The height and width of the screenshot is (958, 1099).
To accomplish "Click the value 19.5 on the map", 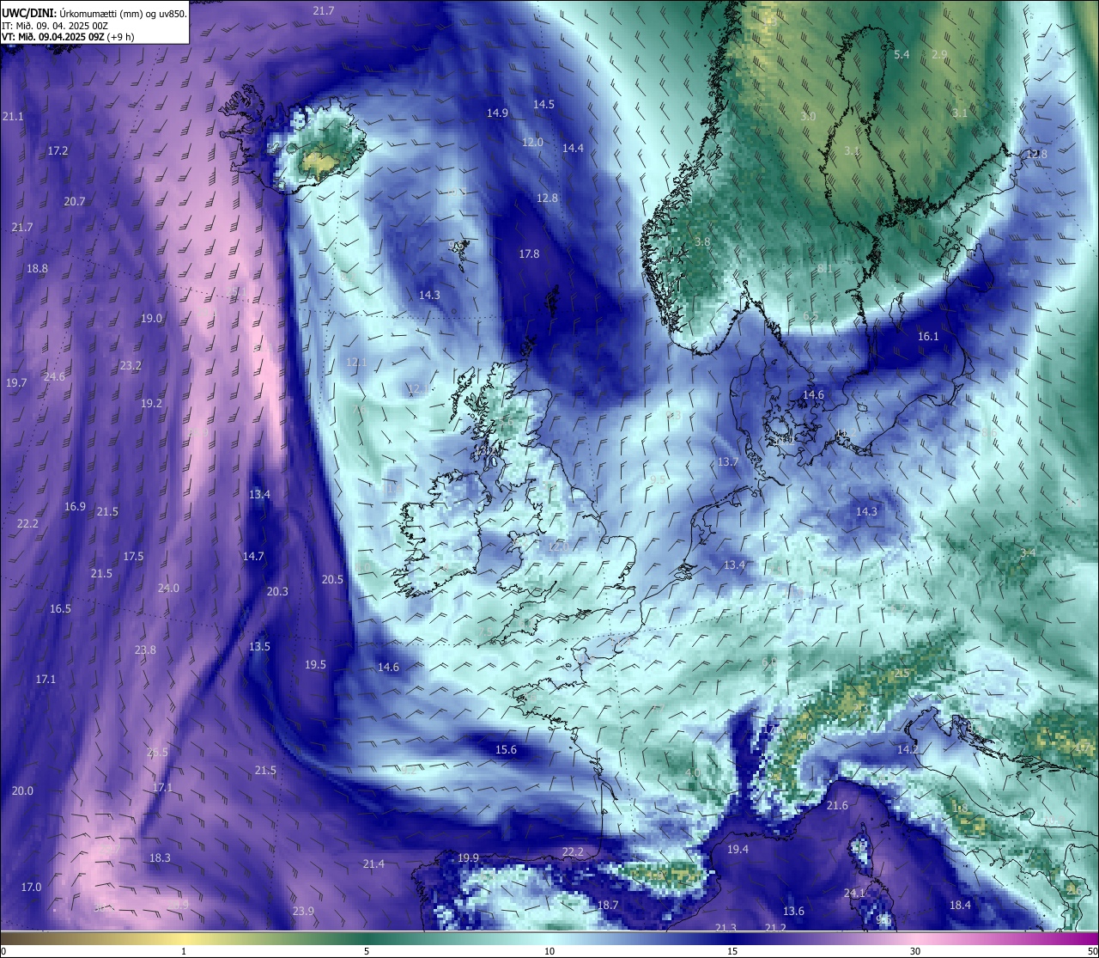I will point(315,664).
